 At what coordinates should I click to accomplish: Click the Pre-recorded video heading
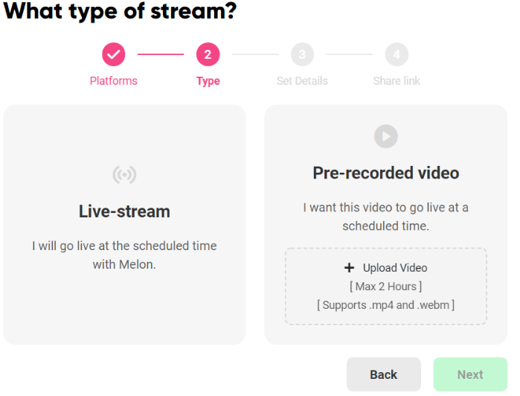pos(385,173)
